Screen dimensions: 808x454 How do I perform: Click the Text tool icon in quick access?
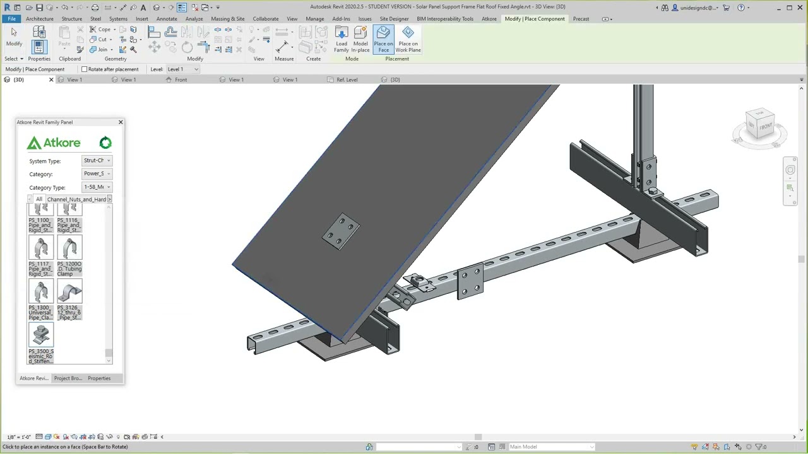[x=143, y=8]
